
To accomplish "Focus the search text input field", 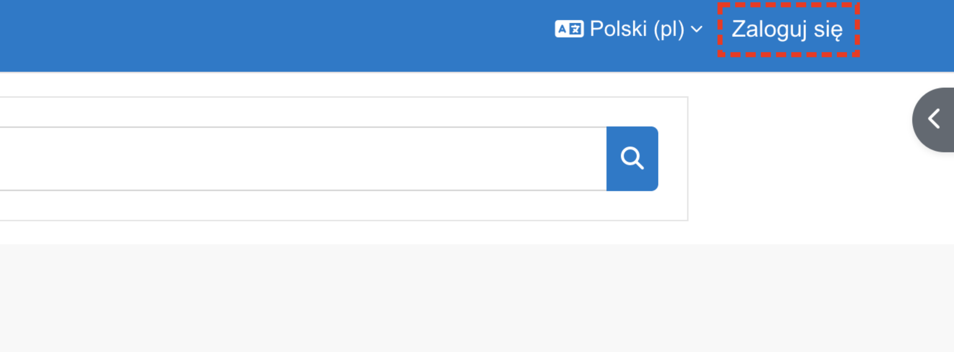I will click(300, 158).
